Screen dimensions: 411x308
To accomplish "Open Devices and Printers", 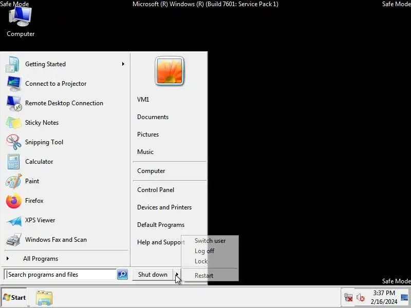I will [x=164, y=207].
